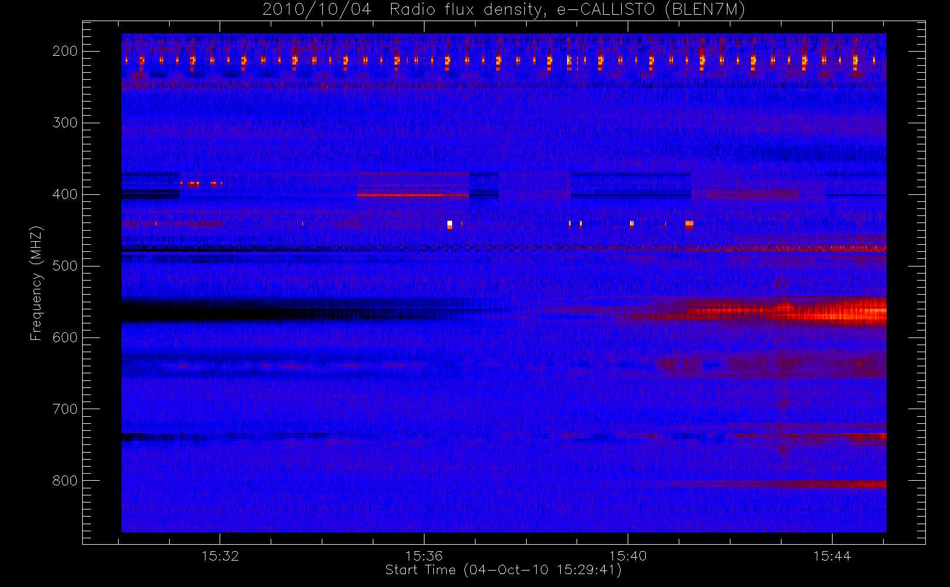This screenshot has height=587, width=950.
Task: Click the 15:36 time tick label
Action: (x=424, y=556)
